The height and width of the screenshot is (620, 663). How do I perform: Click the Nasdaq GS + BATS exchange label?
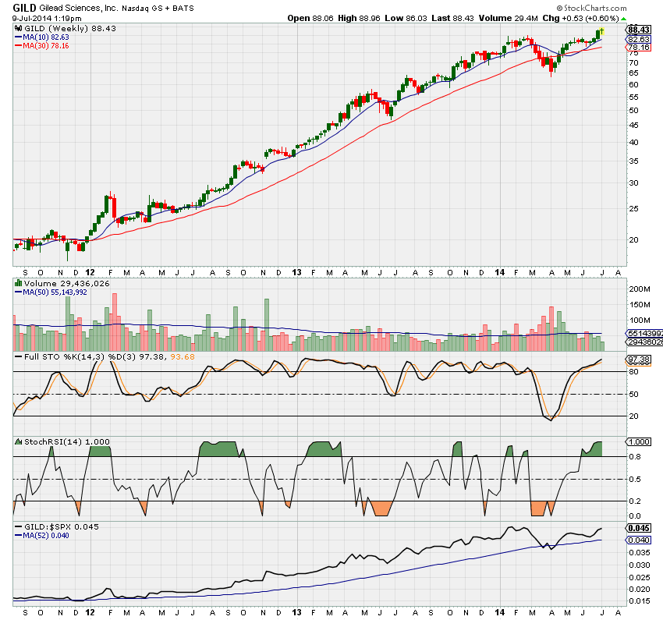click(158, 9)
